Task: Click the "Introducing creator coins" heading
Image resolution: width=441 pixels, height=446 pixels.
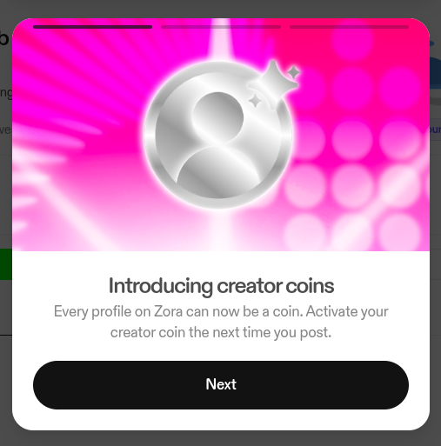Action: [x=221, y=286]
